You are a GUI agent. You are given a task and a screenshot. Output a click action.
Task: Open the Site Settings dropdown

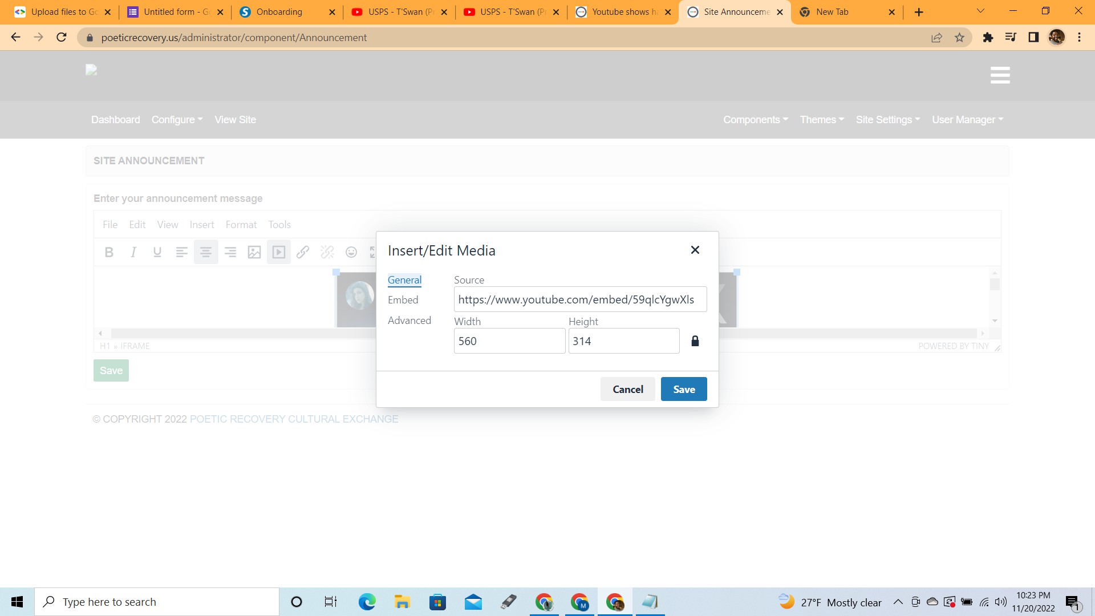887,120
